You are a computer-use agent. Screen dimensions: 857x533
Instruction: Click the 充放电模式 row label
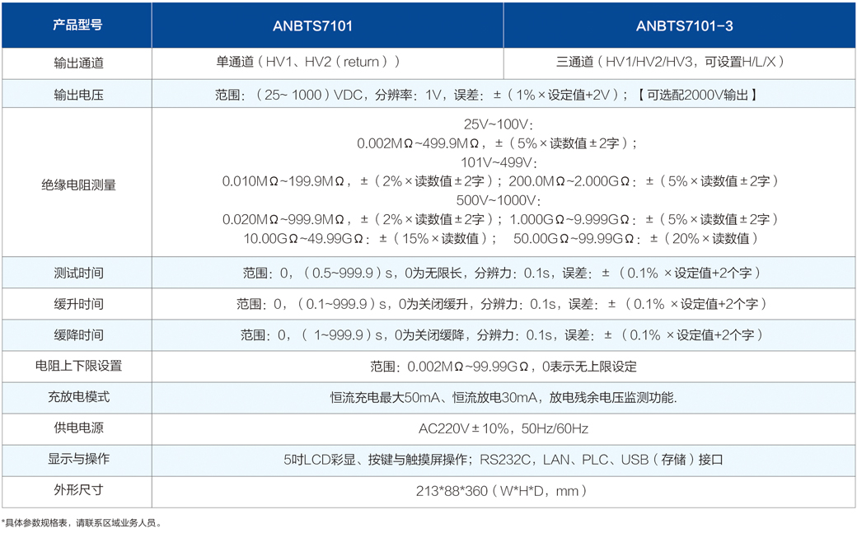click(78, 397)
